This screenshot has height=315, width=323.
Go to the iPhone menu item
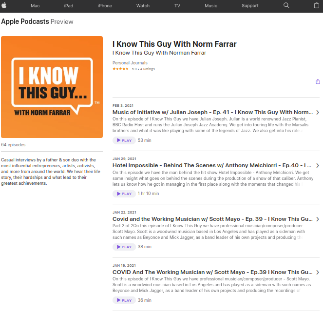pos(105,6)
